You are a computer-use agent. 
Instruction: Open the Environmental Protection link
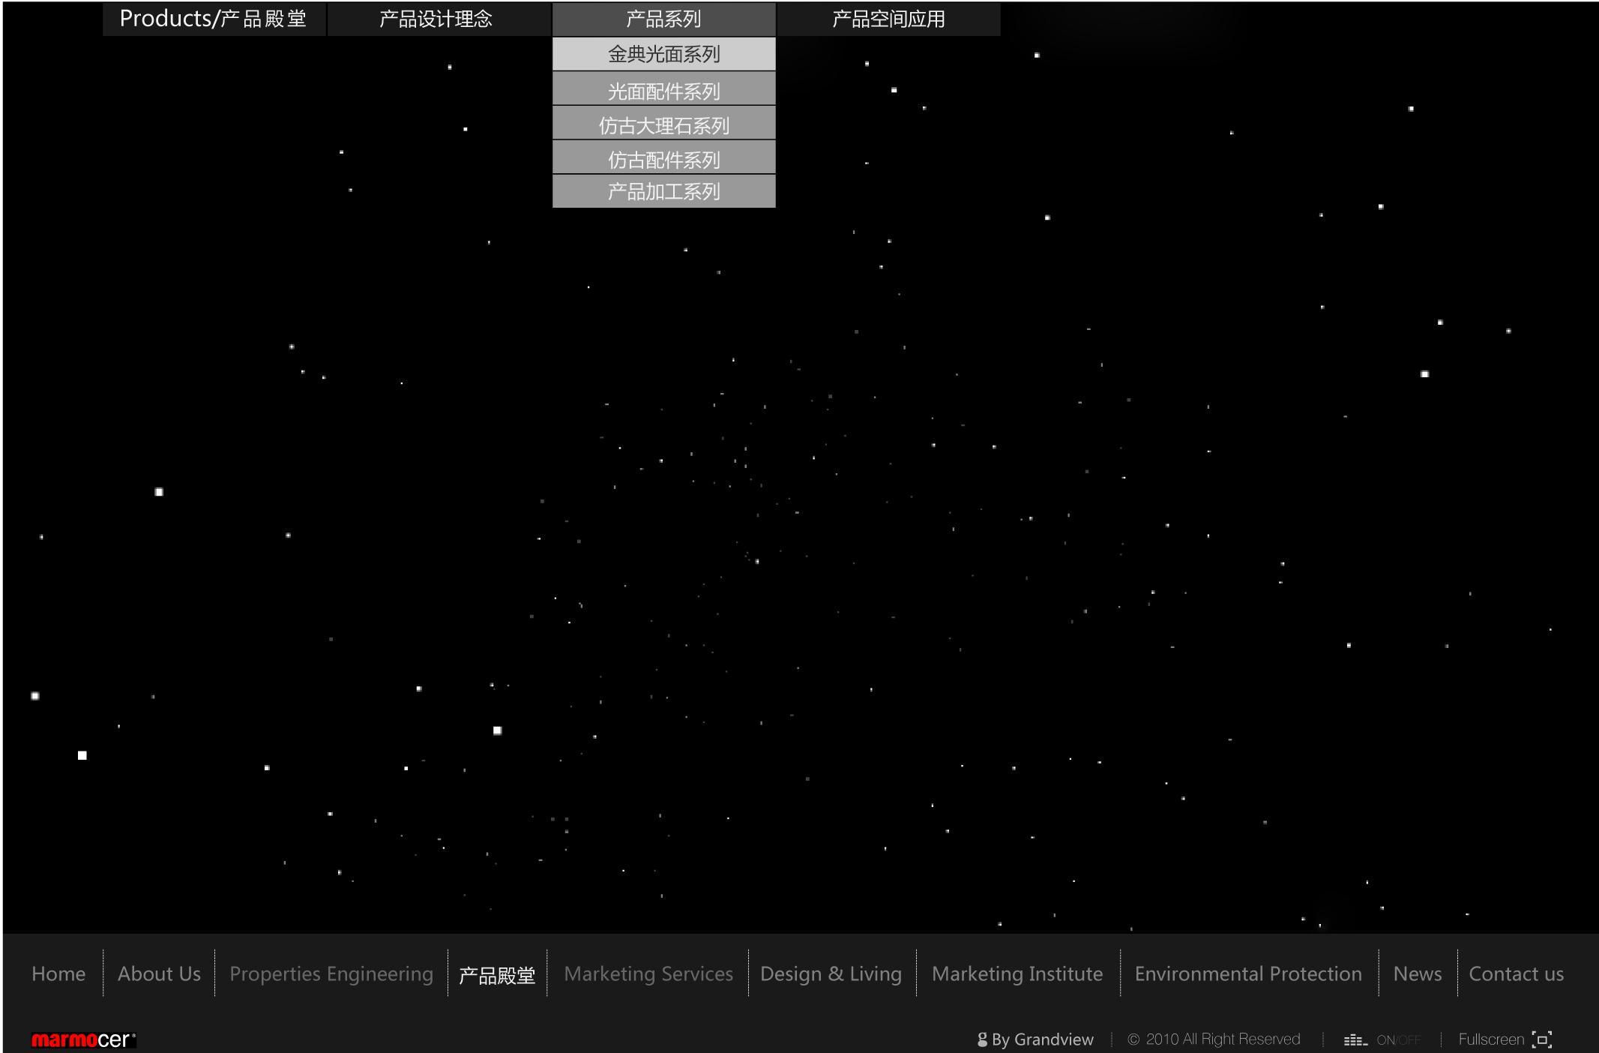click(1248, 973)
